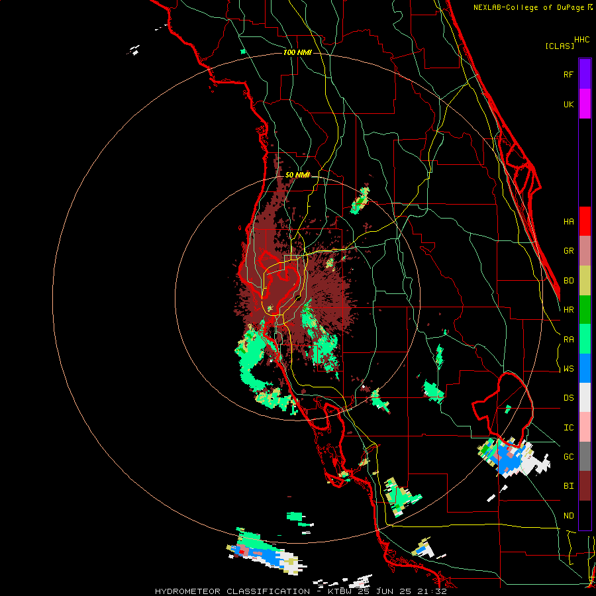Click the GR legend label text
The image size is (596, 596).
click(568, 251)
